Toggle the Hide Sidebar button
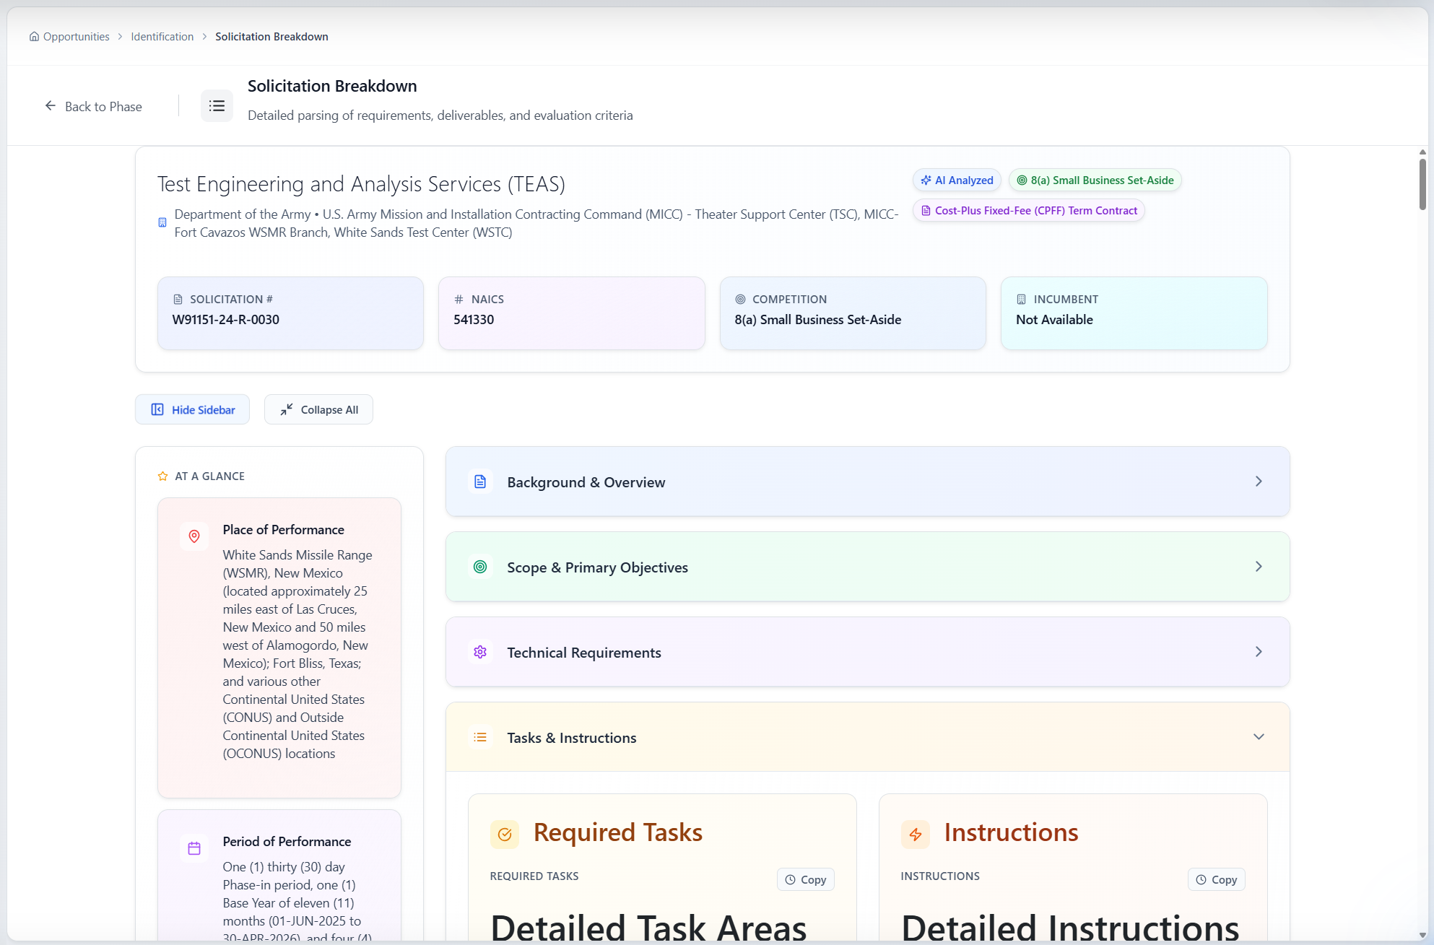1434x945 pixels. click(x=192, y=409)
